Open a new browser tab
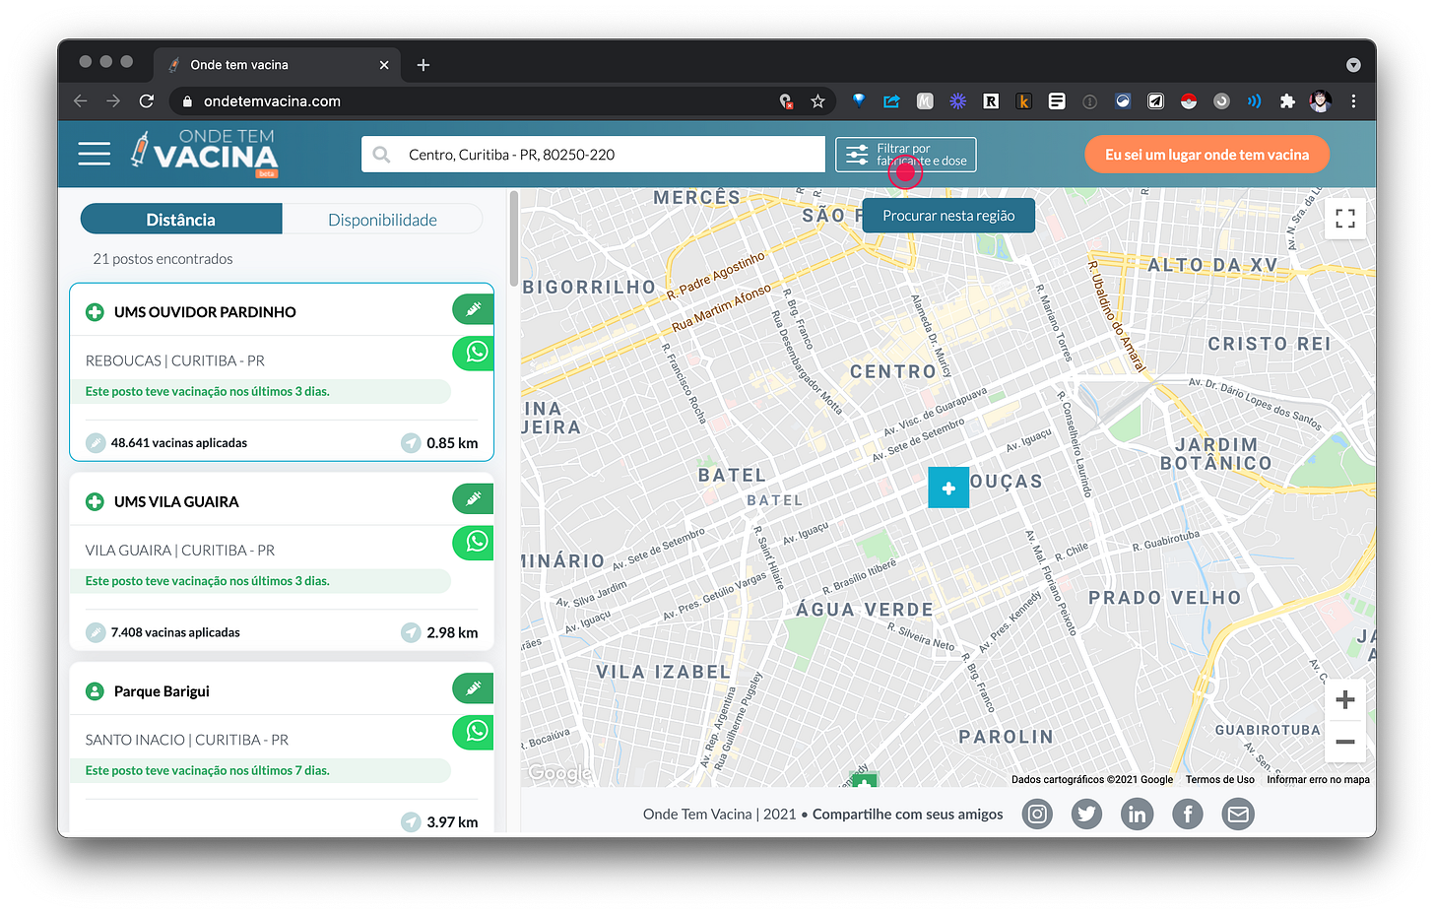This screenshot has width=1434, height=914. coord(424,65)
